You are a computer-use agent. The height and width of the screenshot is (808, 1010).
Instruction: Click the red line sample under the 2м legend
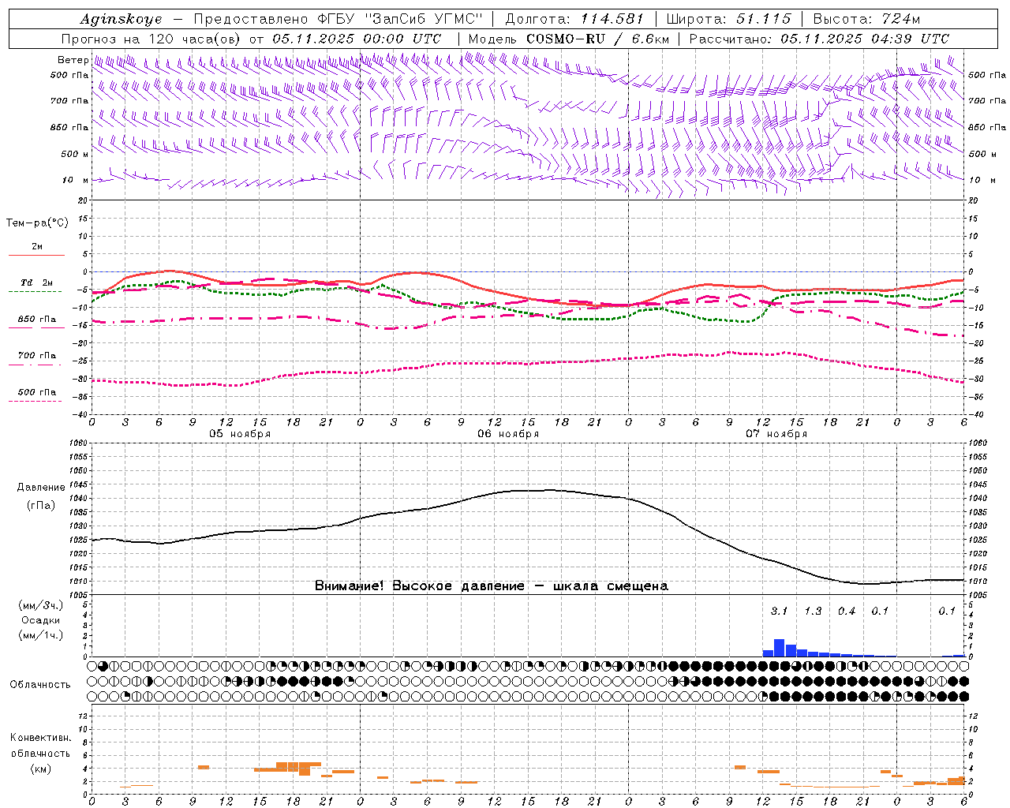click(36, 255)
